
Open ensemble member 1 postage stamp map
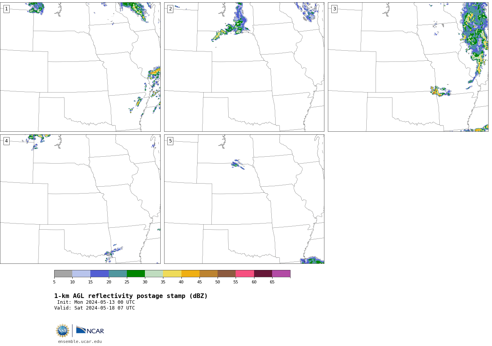coord(80,67)
